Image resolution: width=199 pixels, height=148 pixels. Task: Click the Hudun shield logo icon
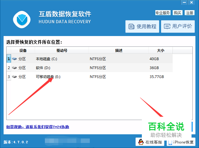click(22, 19)
